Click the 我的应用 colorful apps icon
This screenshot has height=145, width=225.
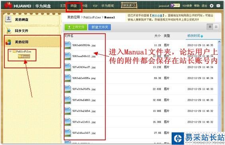pos(8,42)
